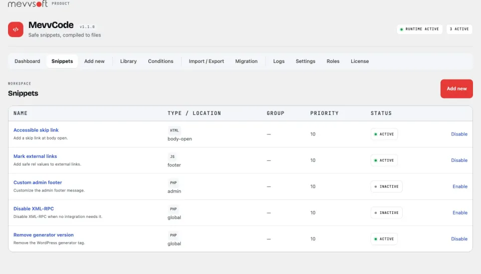Enable the Disable XML-RPC snippet
This screenshot has width=481, height=274.
(460, 213)
